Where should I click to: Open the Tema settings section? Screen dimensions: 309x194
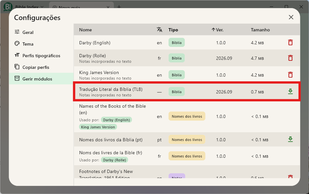click(x=41, y=44)
